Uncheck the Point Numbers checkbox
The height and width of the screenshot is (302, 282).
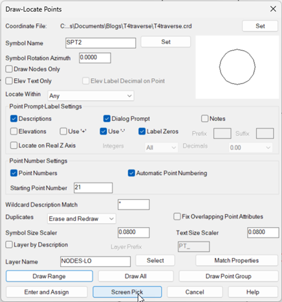tap(14, 173)
